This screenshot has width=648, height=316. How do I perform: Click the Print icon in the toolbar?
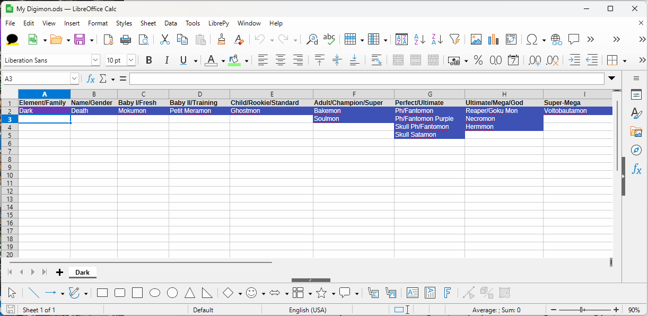126,39
